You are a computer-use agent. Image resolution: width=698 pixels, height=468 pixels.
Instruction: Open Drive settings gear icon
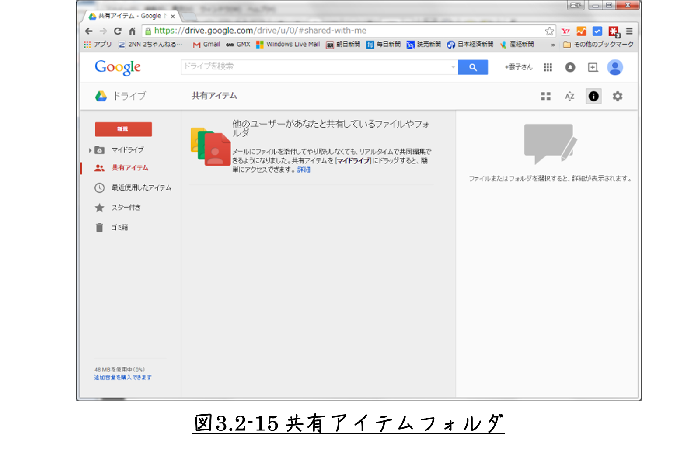coord(618,96)
